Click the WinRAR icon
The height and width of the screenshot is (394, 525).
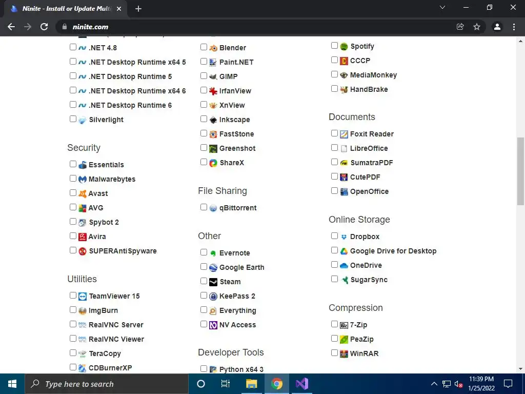tap(344, 354)
